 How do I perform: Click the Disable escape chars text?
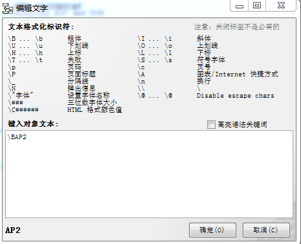pyautogui.click(x=236, y=96)
